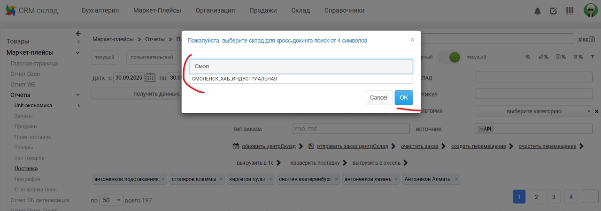Click the edit note icon in header

tap(554, 11)
